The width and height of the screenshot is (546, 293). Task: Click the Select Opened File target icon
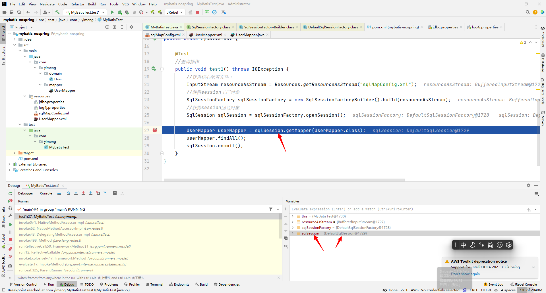pyautogui.click(x=107, y=27)
